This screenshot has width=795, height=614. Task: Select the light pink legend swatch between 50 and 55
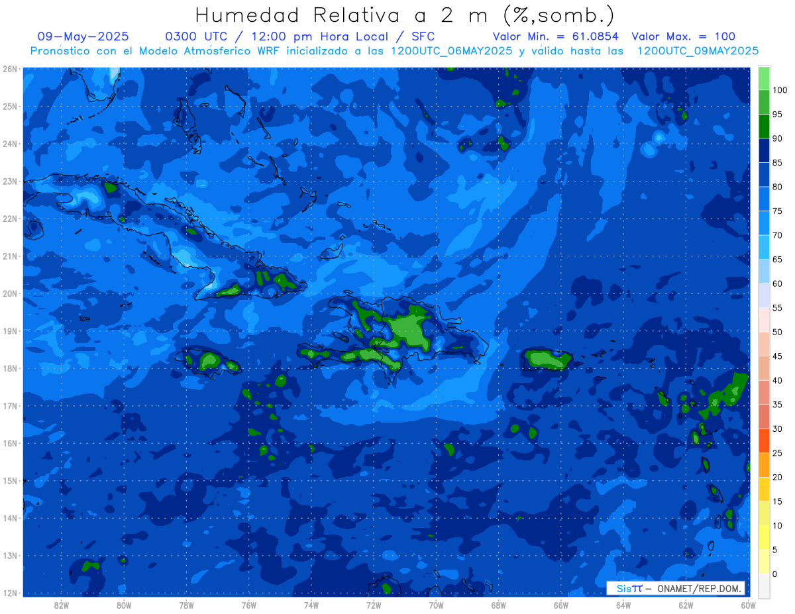[764, 320]
